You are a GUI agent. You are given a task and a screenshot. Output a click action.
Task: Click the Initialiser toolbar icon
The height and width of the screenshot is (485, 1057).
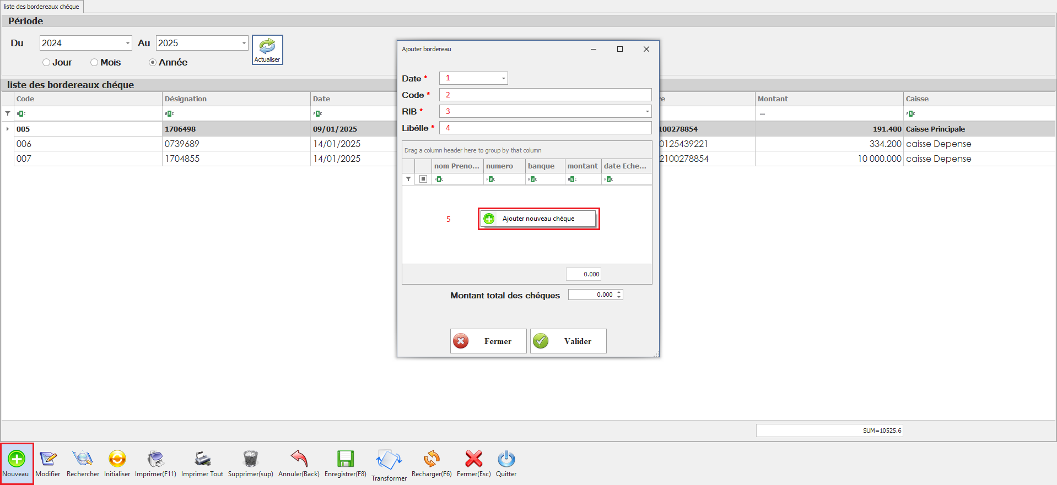(x=117, y=459)
